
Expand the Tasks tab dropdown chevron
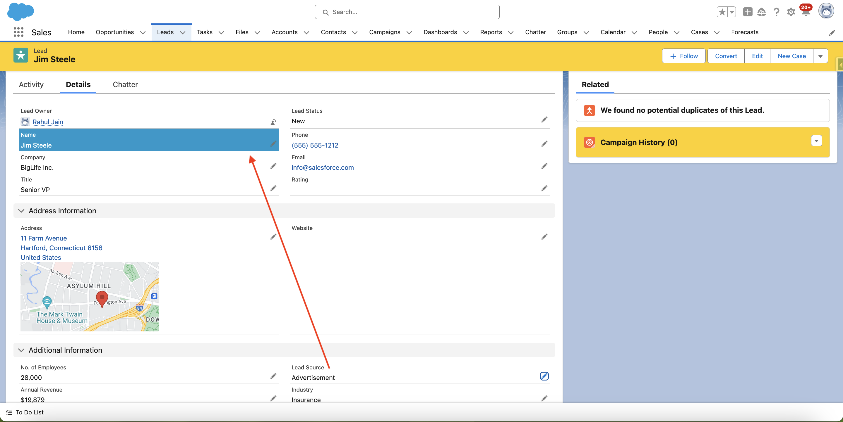tap(221, 32)
